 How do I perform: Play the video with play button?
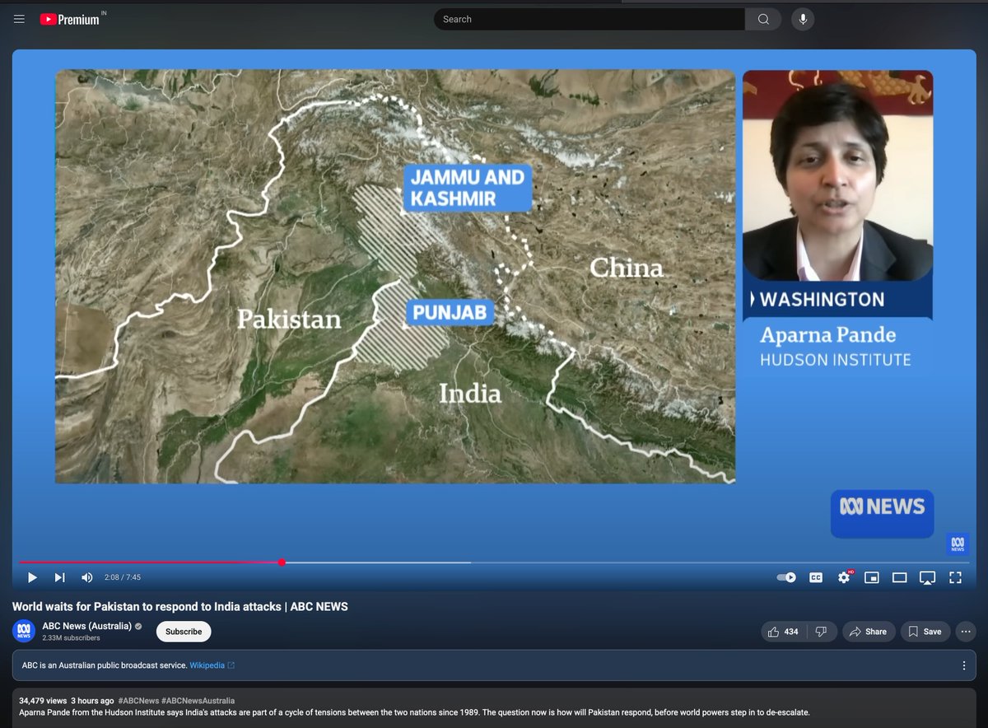32,577
